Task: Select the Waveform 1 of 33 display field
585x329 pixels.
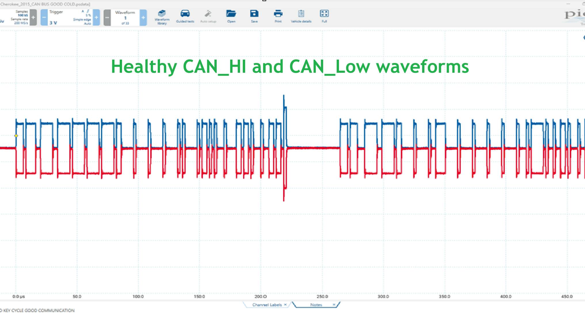Action: (x=126, y=17)
